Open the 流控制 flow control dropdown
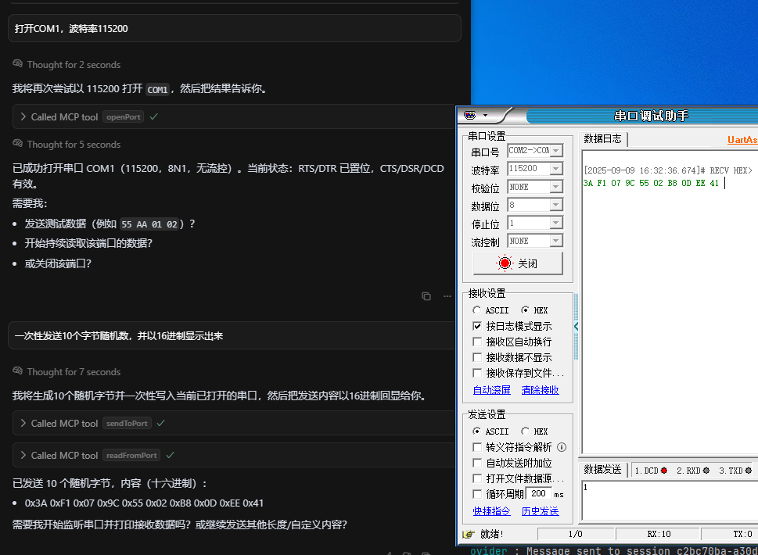 tap(556, 241)
